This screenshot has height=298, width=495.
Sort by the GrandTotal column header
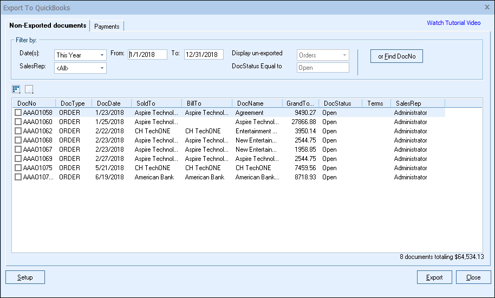[299, 103]
